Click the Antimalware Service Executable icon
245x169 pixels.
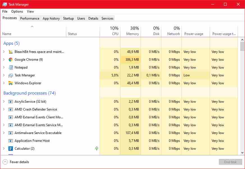[10, 133]
